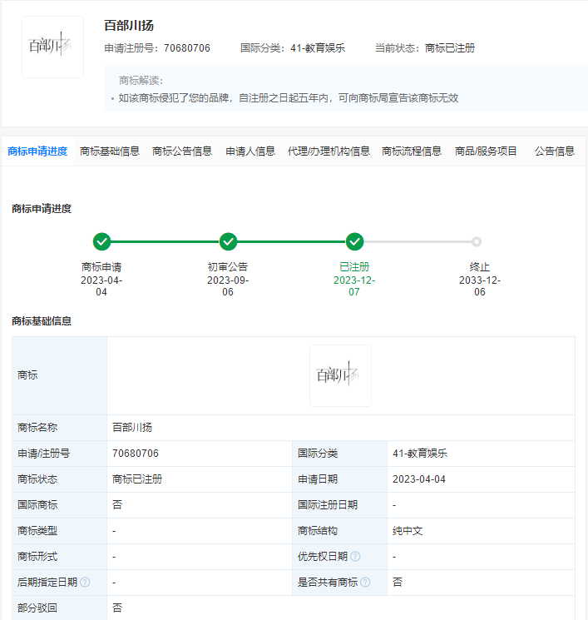Click help icon next to 是否共有商标
The height and width of the screenshot is (620, 588).
point(365,582)
